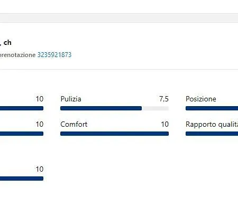Click the unfilled grey end of Pulizia bar
Image resolution: width=238 pixels, height=197 pixels.
155,108
